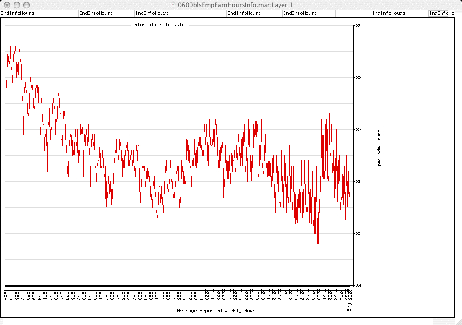Click the toolbar pill button at the window's top right
This screenshot has width=462, height=325.
454,5
